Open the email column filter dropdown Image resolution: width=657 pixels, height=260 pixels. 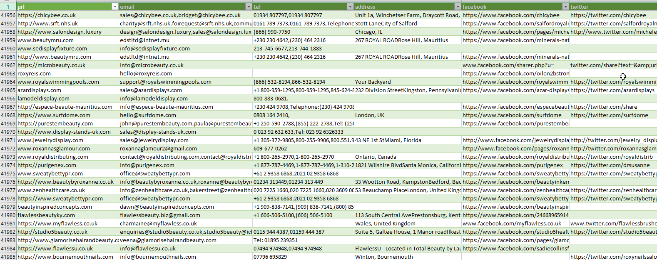(x=249, y=7)
